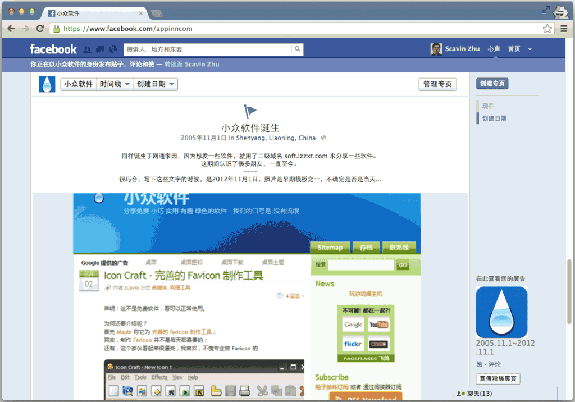Screen dimensions: 575x402
Task: Click the milestone date 2005年11月1日
Action: coord(203,138)
